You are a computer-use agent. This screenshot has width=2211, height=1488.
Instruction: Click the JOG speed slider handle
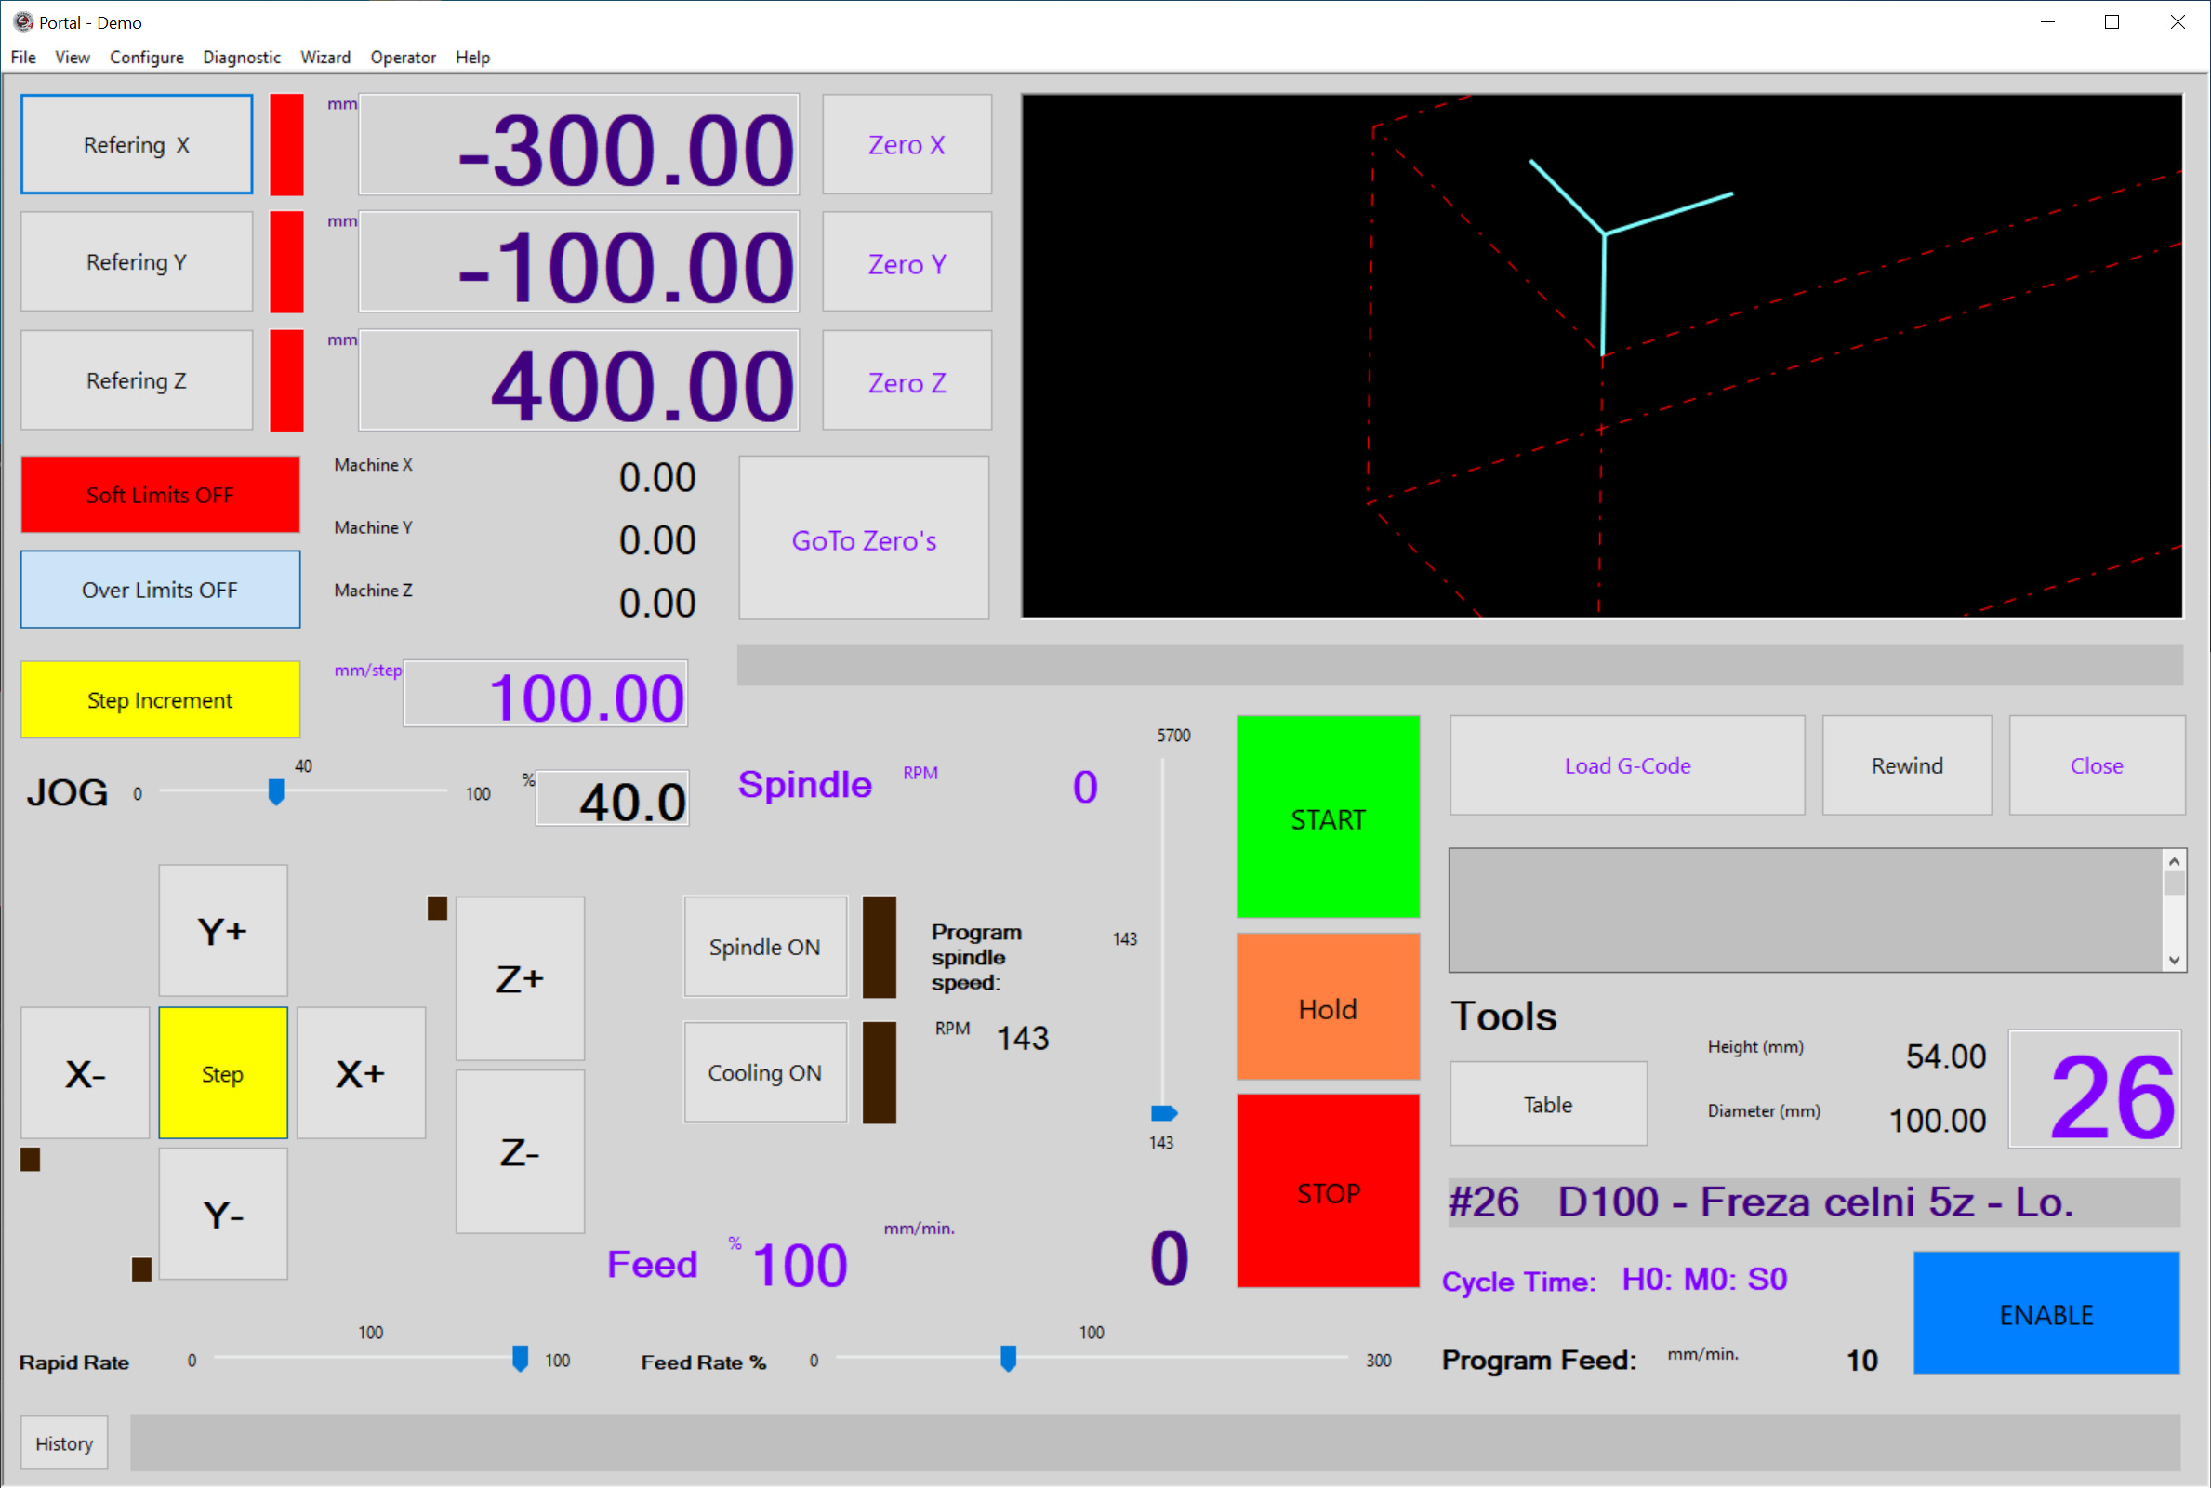pyautogui.click(x=276, y=791)
